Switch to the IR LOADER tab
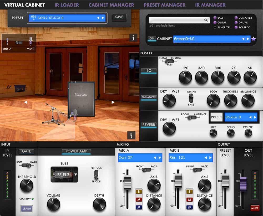The height and width of the screenshot is (216, 263). (67, 5)
